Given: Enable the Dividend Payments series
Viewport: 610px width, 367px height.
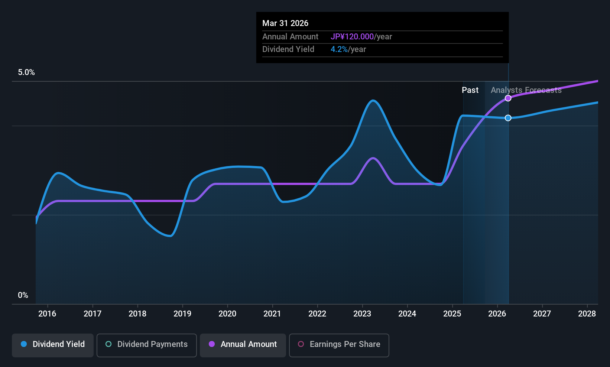Looking at the screenshot, I should click(x=147, y=345).
